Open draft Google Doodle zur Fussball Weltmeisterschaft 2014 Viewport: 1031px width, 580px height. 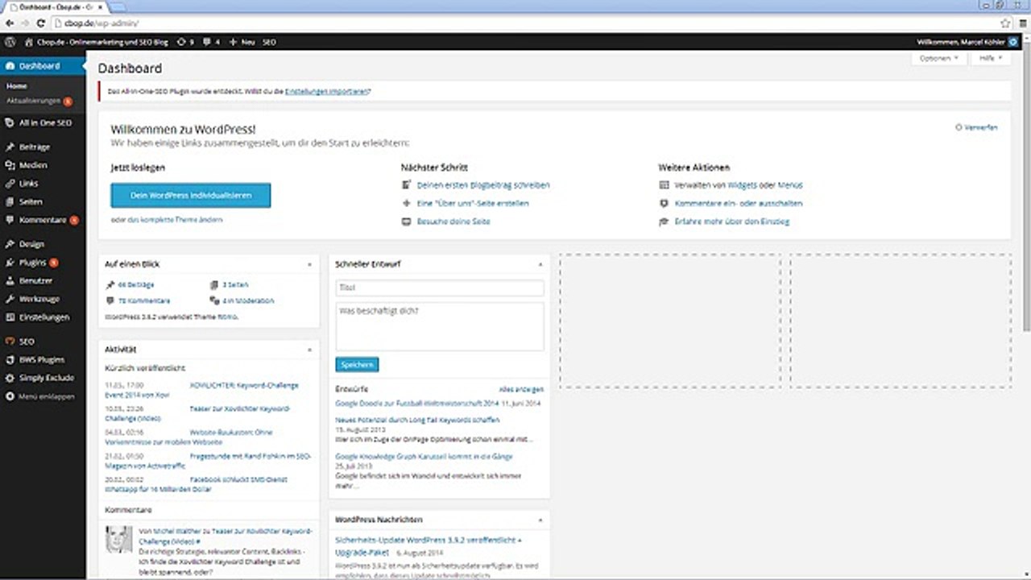coord(417,402)
